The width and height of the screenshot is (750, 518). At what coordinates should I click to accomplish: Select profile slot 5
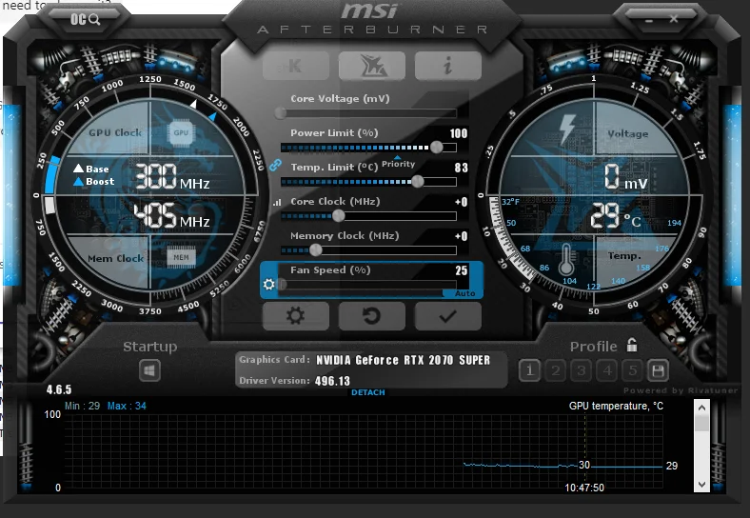pyautogui.click(x=632, y=370)
